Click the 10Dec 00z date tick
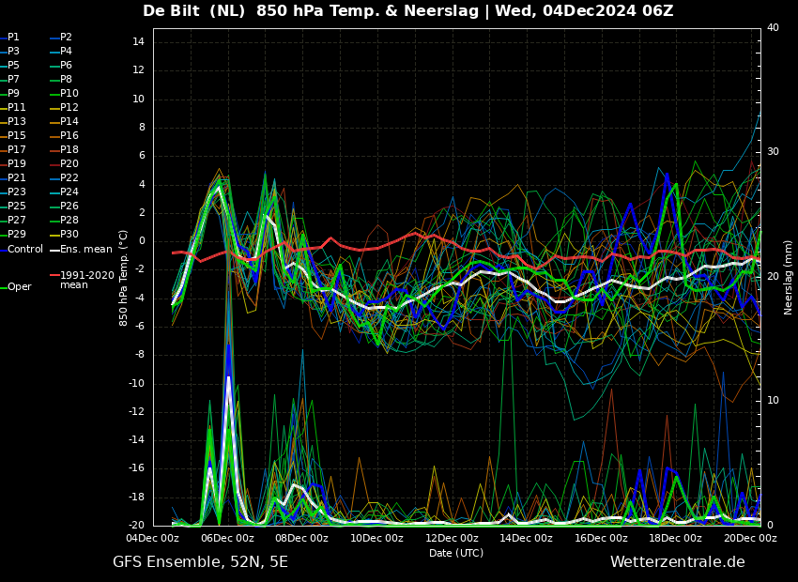The height and width of the screenshot is (582, 798). click(x=376, y=539)
